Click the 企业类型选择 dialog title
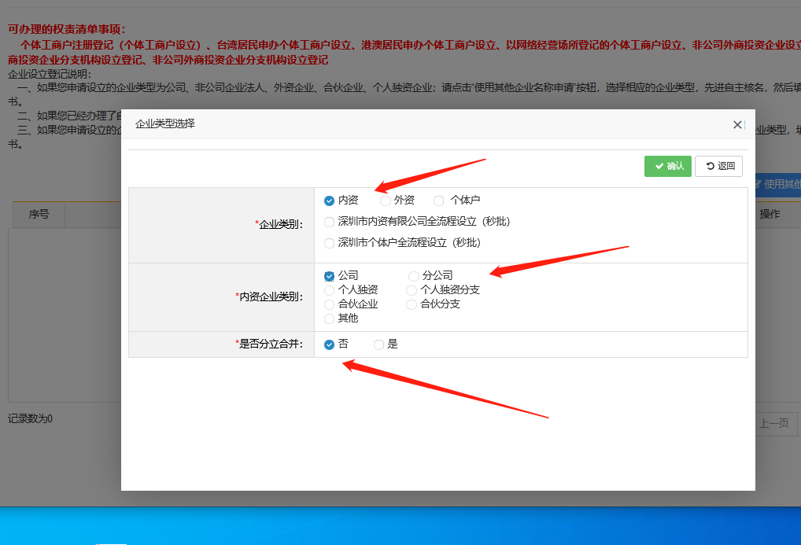 165,123
